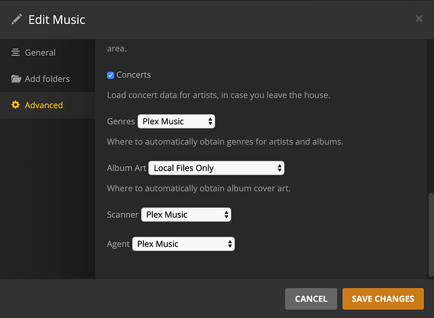Select the Advanced tab
The image size is (434, 318).
(43, 105)
